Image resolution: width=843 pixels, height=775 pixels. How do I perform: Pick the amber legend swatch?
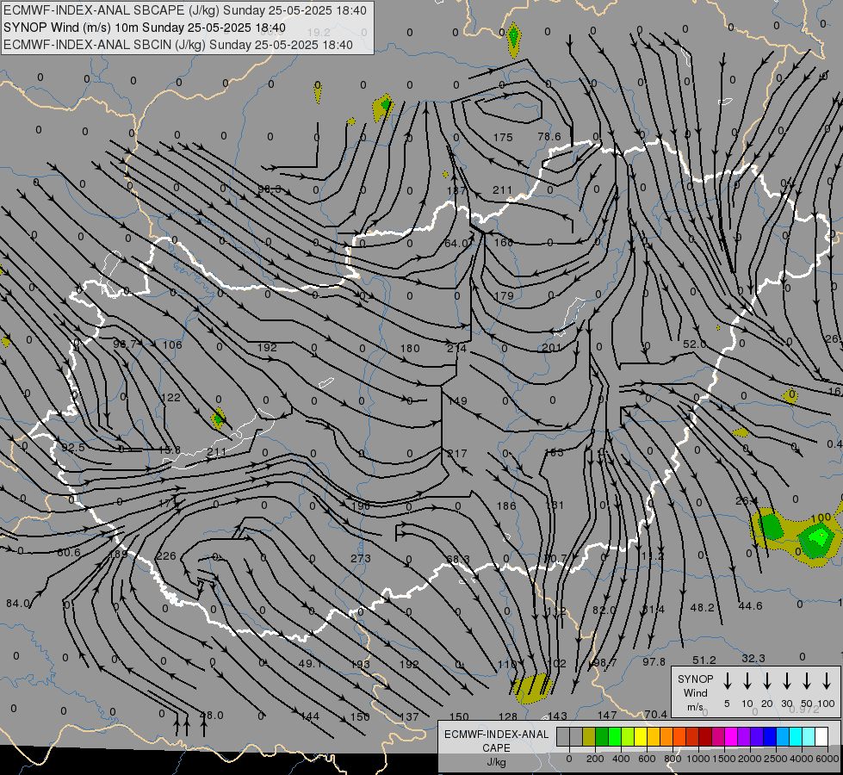654,737
